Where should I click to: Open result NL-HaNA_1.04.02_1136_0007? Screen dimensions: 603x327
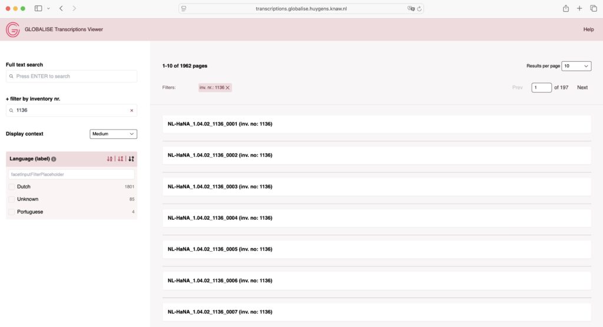pos(220,312)
